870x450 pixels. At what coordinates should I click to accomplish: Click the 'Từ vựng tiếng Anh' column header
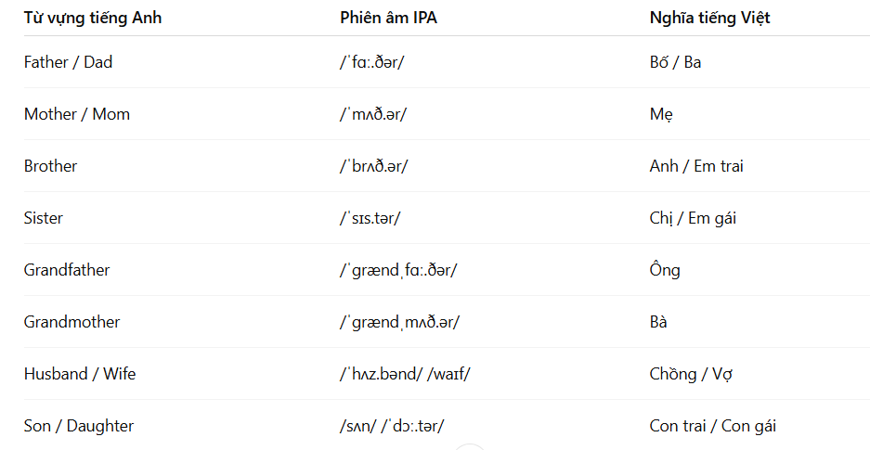93,19
